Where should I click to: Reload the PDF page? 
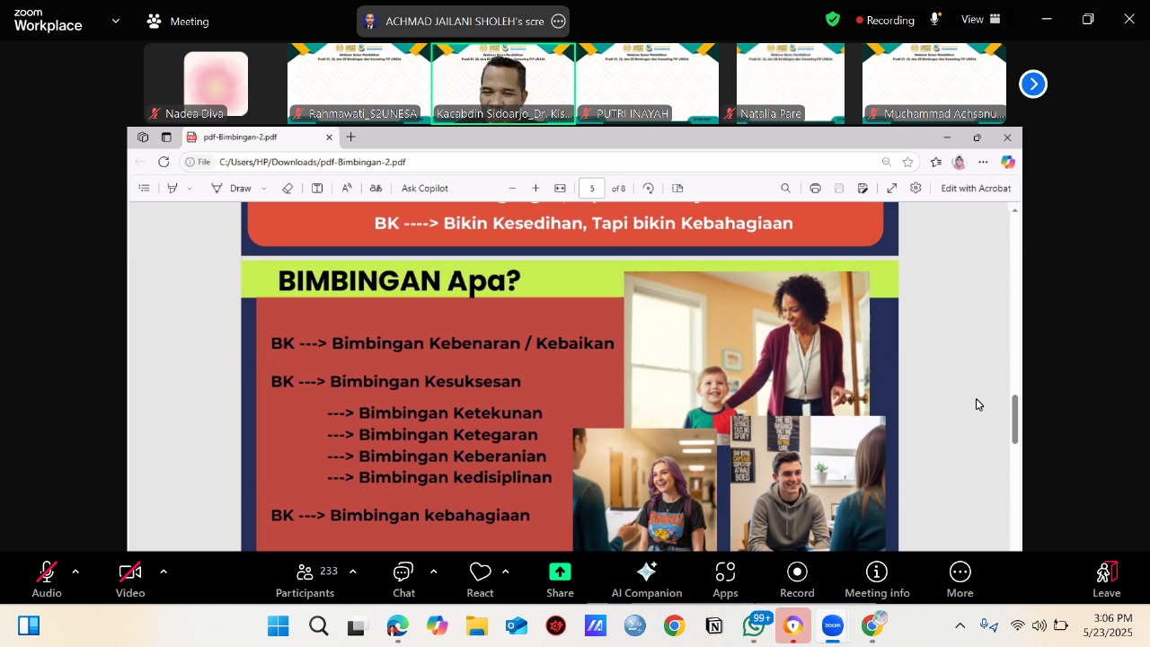[x=164, y=162]
